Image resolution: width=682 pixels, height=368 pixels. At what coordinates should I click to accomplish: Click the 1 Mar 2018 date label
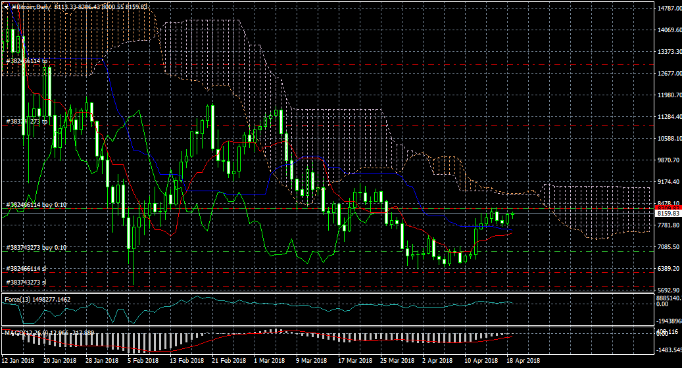coord(268,361)
